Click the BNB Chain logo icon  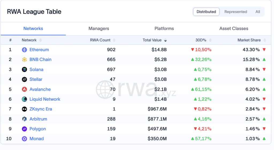(x=24, y=60)
